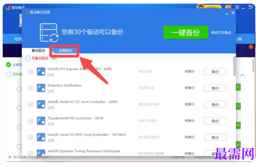This screenshot has width=262, height=167.
Task: Click 未备份 status for Thunderbolt(TM) Controller
Action: tap(189, 121)
